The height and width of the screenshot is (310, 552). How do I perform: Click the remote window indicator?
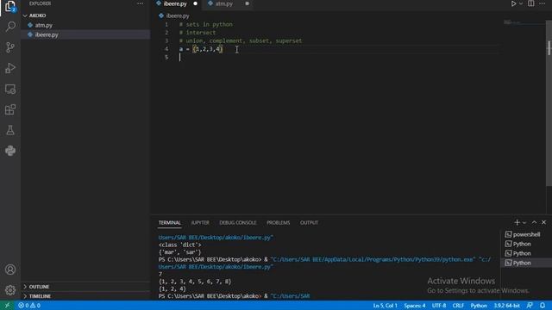[x=7, y=306]
